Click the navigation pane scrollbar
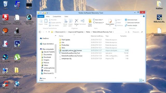Viewport: 166px width, 93px height. pos(56,59)
